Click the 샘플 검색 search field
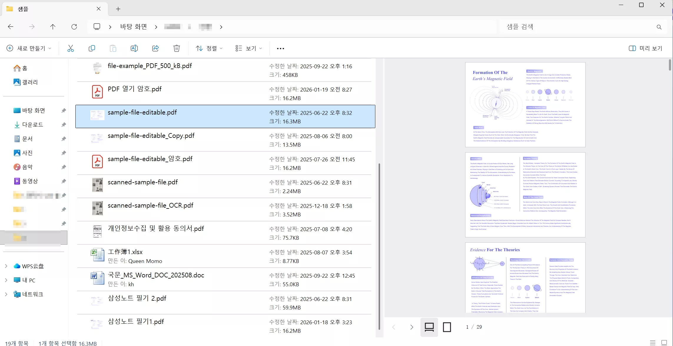The image size is (673, 346). (577, 27)
